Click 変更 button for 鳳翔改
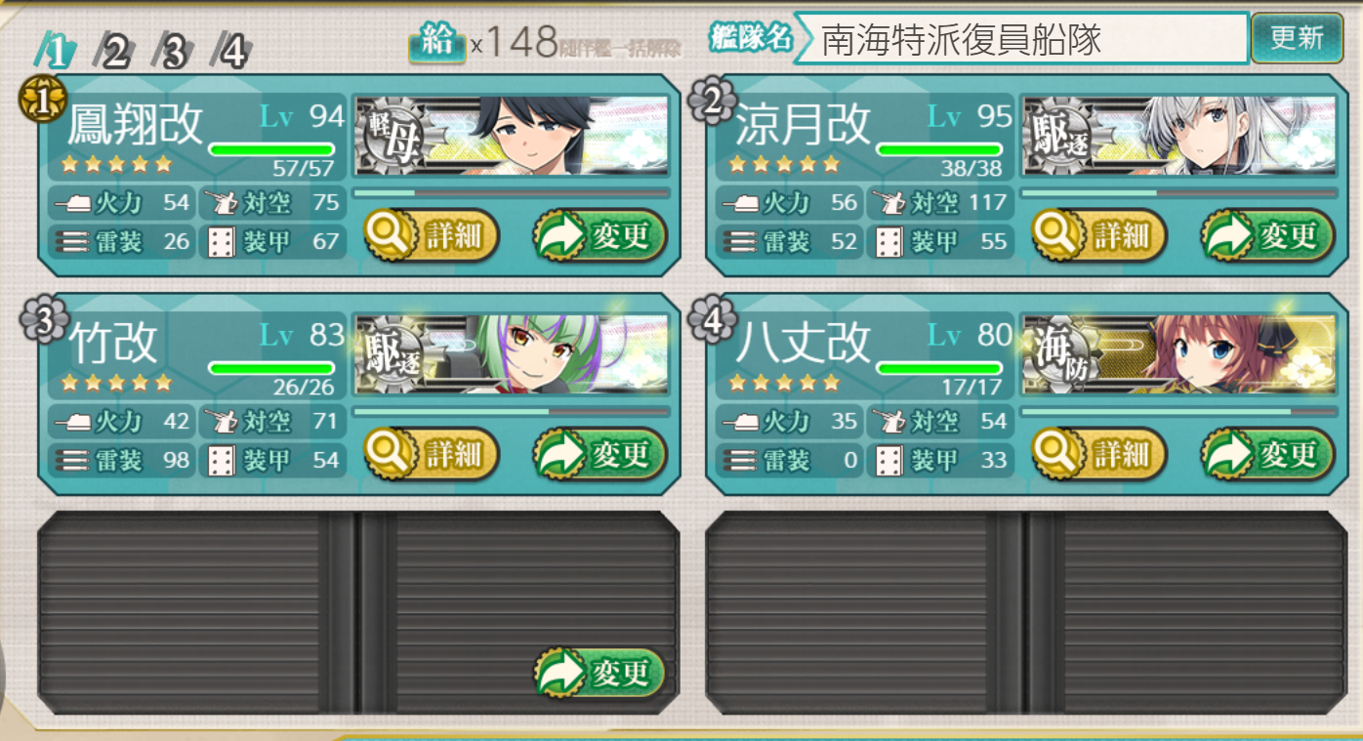This screenshot has height=741, width=1363. (599, 235)
